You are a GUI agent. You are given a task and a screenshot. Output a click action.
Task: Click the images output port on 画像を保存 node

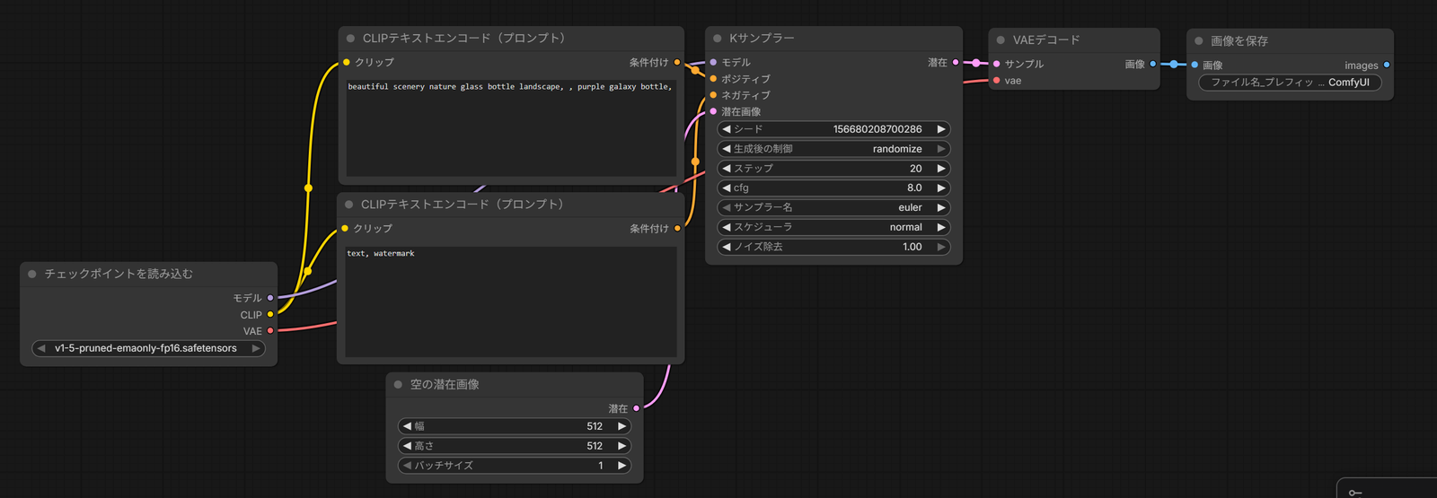tap(1387, 66)
